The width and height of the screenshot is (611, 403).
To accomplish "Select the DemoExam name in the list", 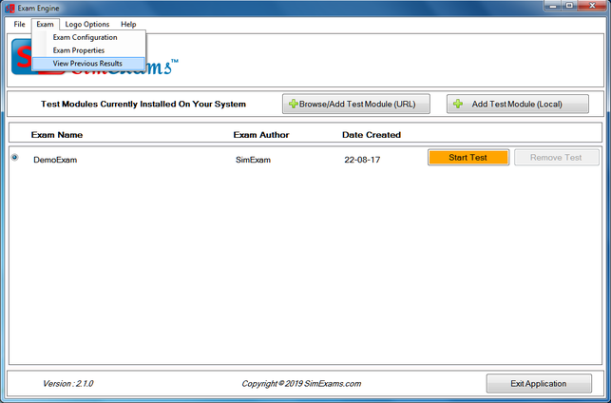I will [55, 160].
